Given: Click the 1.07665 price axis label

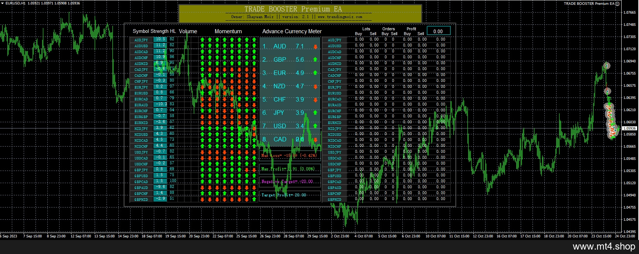Looking at the screenshot, I should (629, 13).
